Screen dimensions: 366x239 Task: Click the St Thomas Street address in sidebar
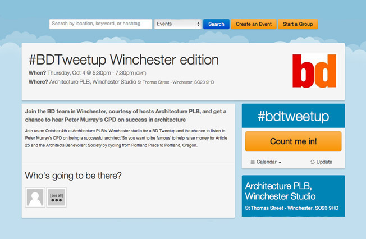(x=291, y=208)
